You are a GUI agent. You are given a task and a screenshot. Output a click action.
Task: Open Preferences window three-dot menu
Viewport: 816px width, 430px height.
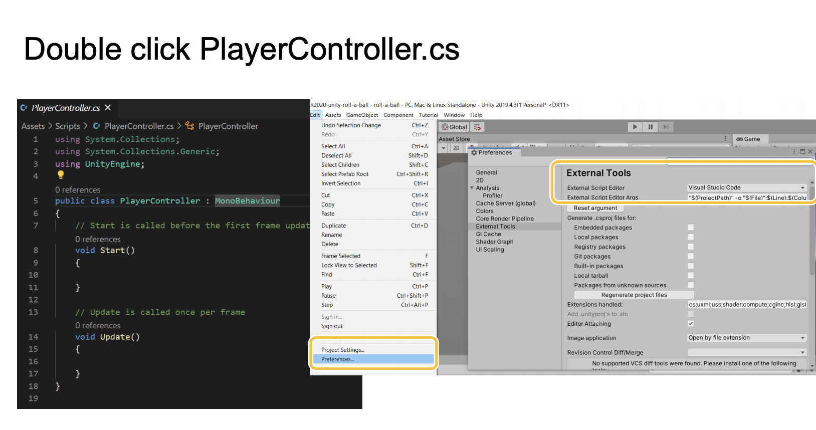tap(794, 151)
